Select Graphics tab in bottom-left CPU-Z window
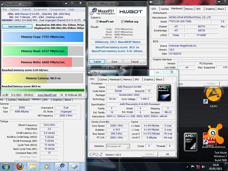 [x=57, y=100]
